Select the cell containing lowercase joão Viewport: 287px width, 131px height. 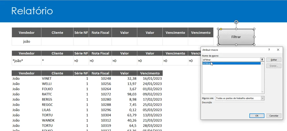click(x=27, y=41)
